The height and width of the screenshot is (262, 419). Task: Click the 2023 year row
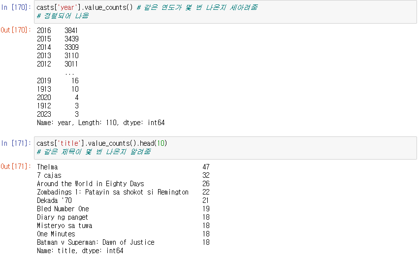pyautogui.click(x=58, y=114)
